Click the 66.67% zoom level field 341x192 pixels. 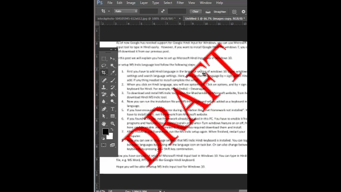pos(100,191)
